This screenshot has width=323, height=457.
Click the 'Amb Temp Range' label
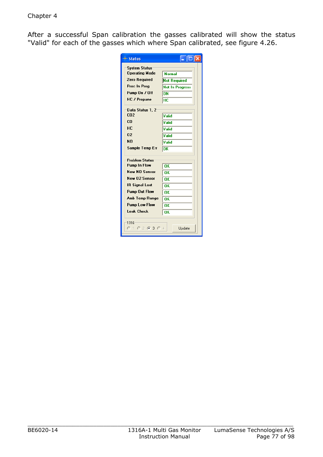[143, 198]
